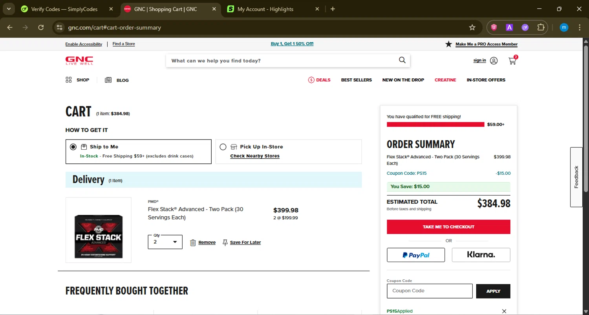Click the PRO Access star icon

448,44
